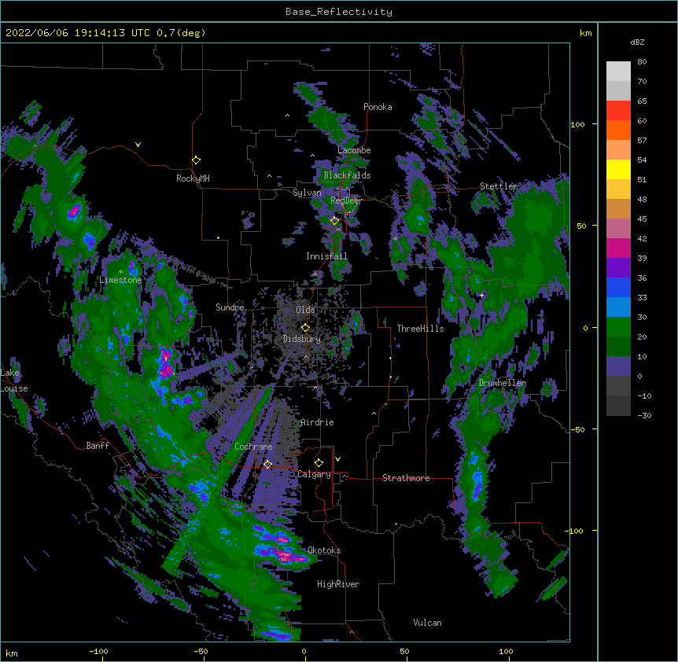Click the Stettler city label

click(x=499, y=186)
